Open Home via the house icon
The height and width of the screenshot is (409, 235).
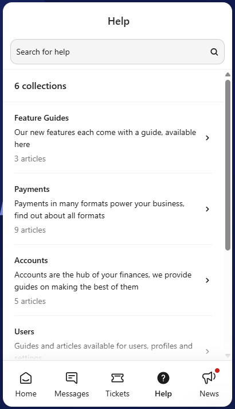click(x=26, y=378)
